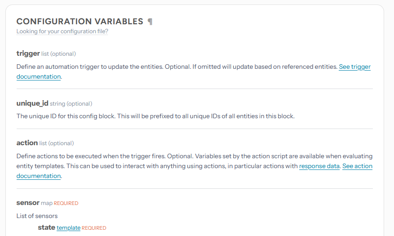Click the map type label beside sensor
The width and height of the screenshot is (394, 236).
(x=47, y=203)
